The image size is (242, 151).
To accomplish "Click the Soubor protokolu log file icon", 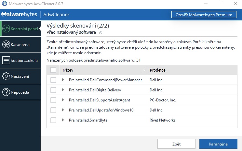I will coord(6,60).
